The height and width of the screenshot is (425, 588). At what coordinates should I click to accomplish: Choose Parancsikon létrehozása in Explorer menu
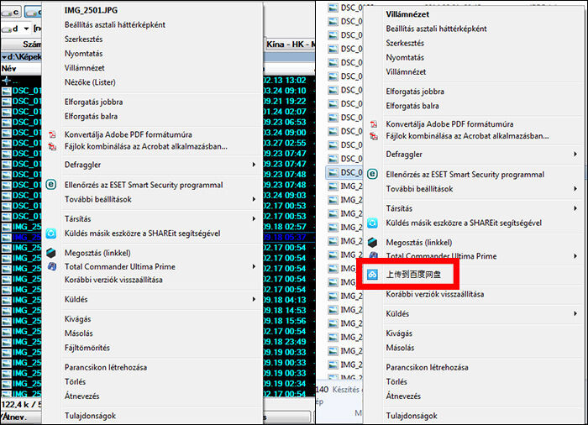click(427, 367)
